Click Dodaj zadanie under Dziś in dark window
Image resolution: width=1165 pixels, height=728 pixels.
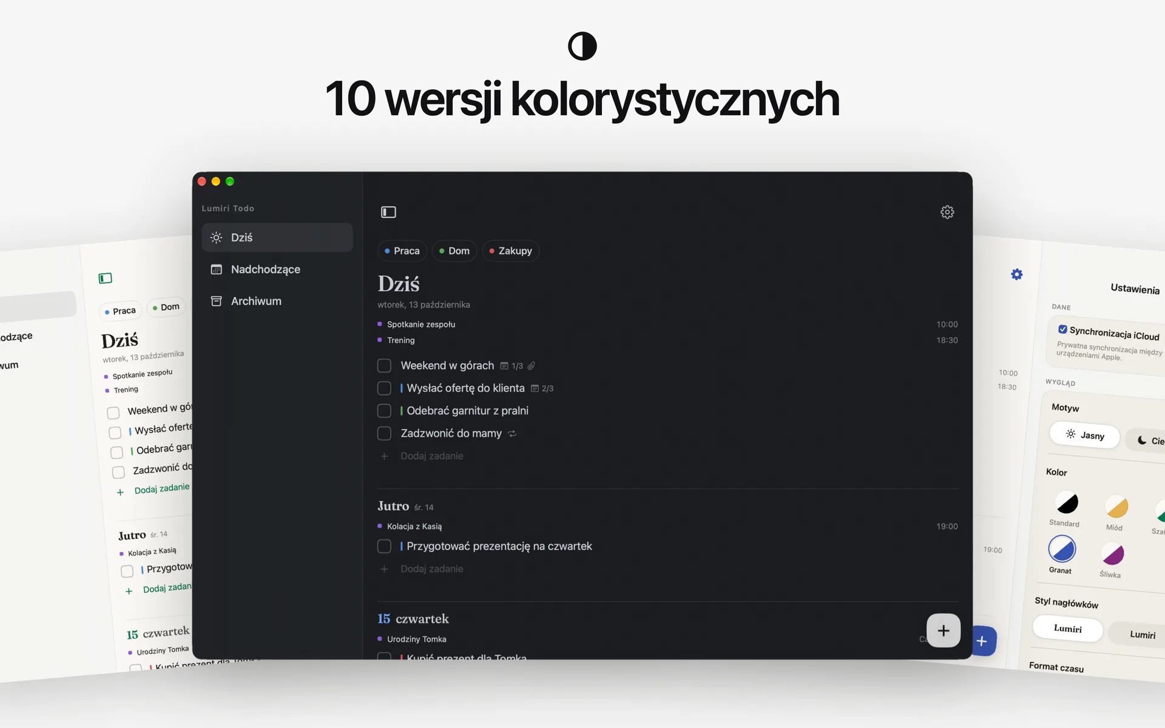click(x=431, y=456)
